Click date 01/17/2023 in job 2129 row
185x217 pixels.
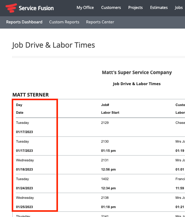pyautogui.click(x=24, y=132)
